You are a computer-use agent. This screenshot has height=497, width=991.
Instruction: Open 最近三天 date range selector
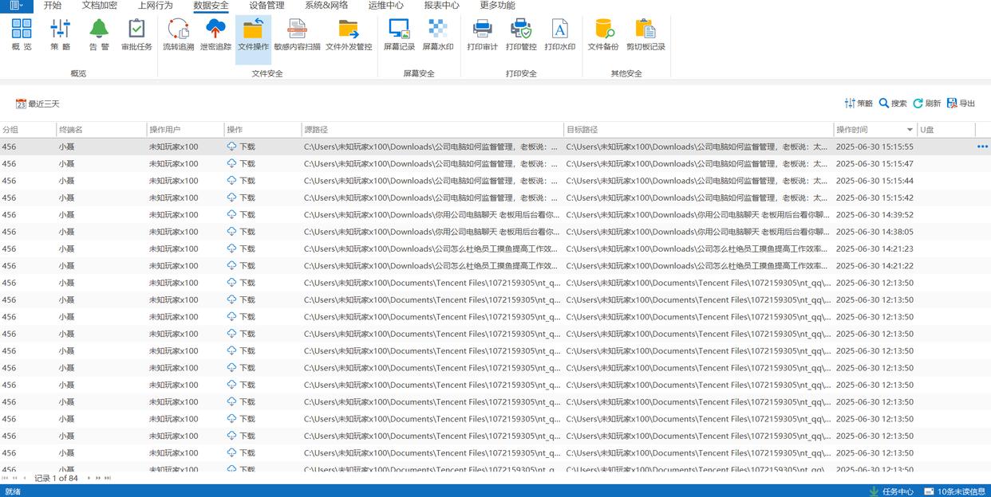[x=38, y=104]
